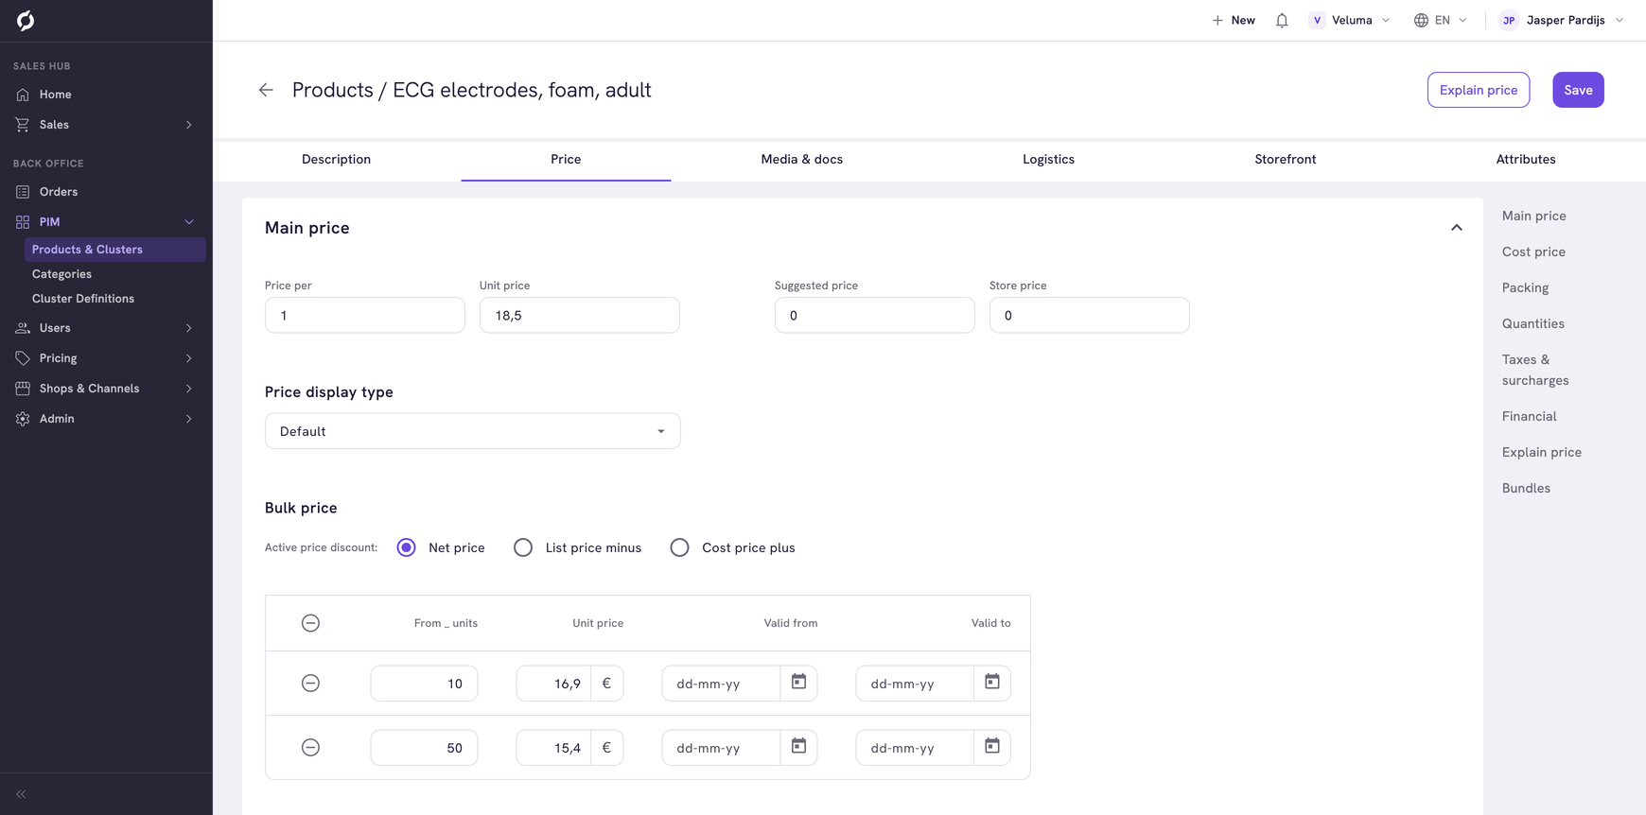Open Cluster Definitions in sidebar

pos(83,299)
